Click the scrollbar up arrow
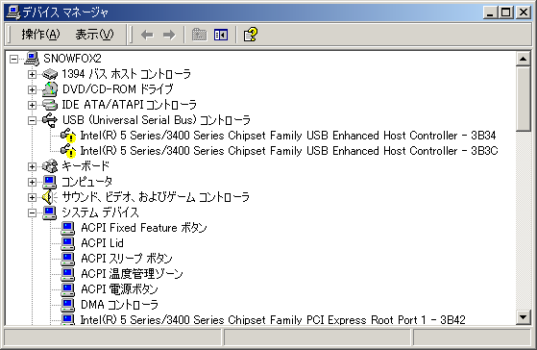 pyautogui.click(x=524, y=59)
